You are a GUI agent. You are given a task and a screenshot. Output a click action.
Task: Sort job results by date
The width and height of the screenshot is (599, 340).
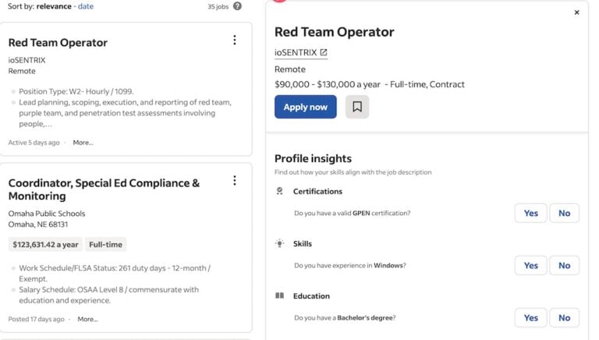coord(86,6)
